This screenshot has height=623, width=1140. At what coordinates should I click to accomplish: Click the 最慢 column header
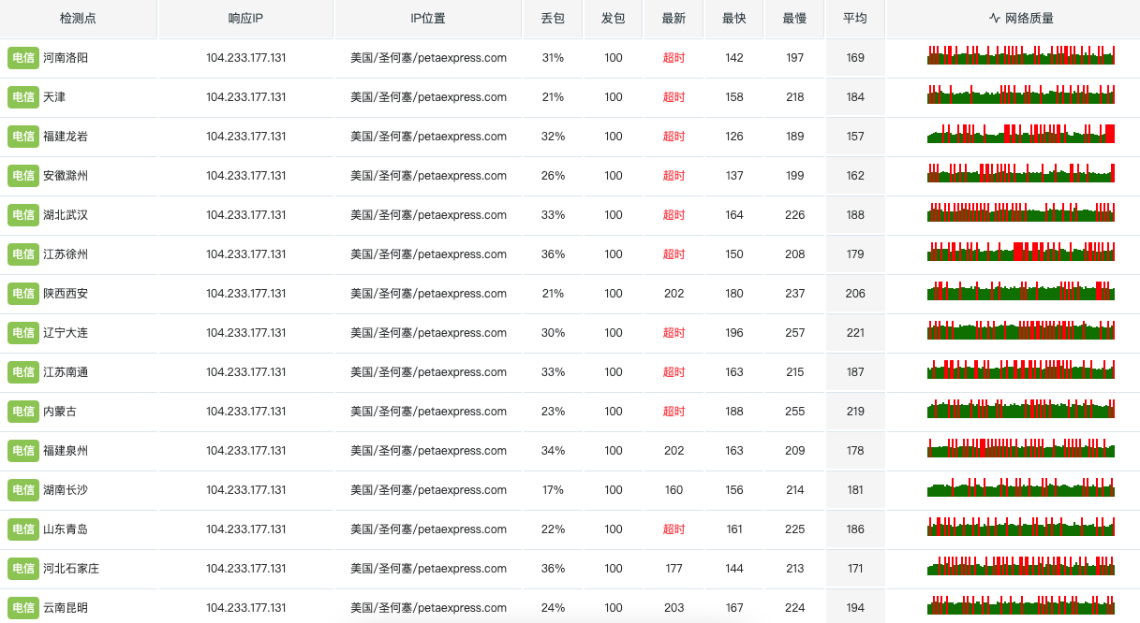(794, 19)
